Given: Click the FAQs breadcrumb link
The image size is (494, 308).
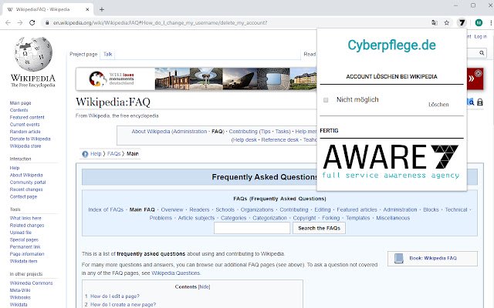Looking at the screenshot, I should (x=113, y=154).
